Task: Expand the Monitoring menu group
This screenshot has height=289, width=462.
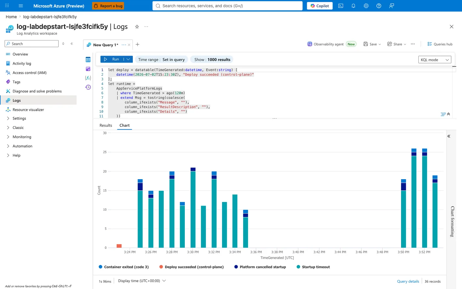Action: [x=22, y=137]
